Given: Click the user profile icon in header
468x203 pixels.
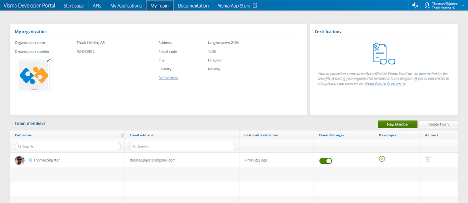Looking at the screenshot, I should (x=427, y=6).
